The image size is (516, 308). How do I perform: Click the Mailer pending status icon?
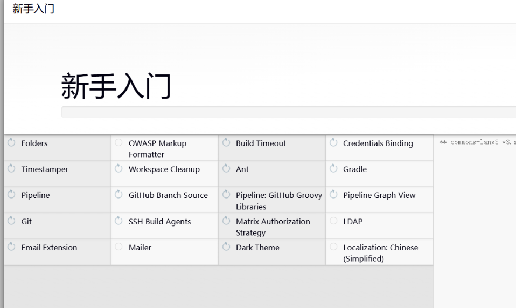[119, 247]
